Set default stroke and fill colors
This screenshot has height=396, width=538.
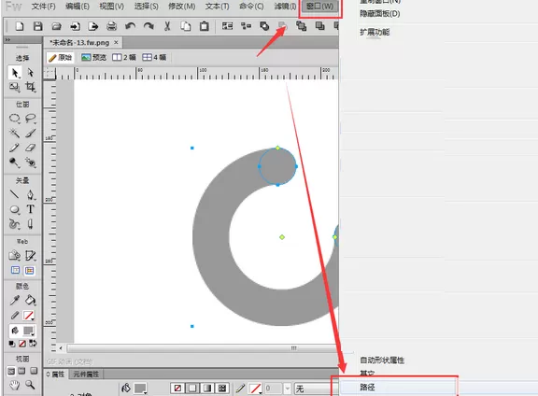12,344
